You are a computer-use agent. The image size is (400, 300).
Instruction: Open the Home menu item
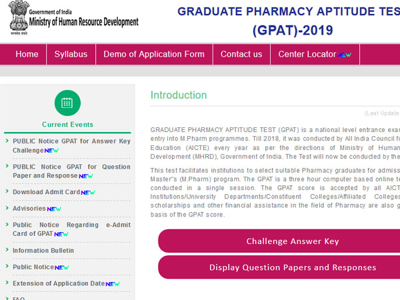[x=27, y=54]
